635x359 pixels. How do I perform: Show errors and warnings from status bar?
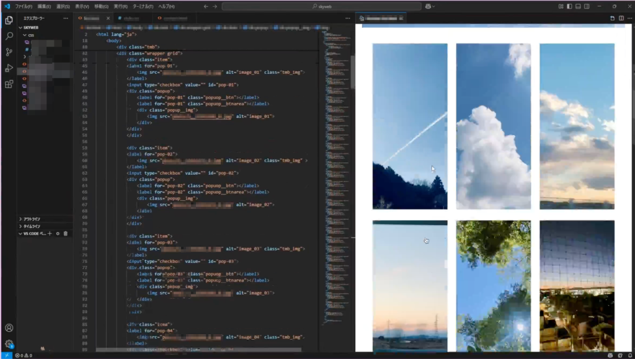(x=24, y=355)
